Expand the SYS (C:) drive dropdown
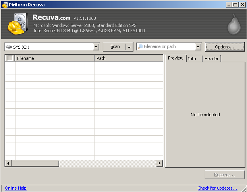Screen dimensions: 247x192 tap(96, 47)
